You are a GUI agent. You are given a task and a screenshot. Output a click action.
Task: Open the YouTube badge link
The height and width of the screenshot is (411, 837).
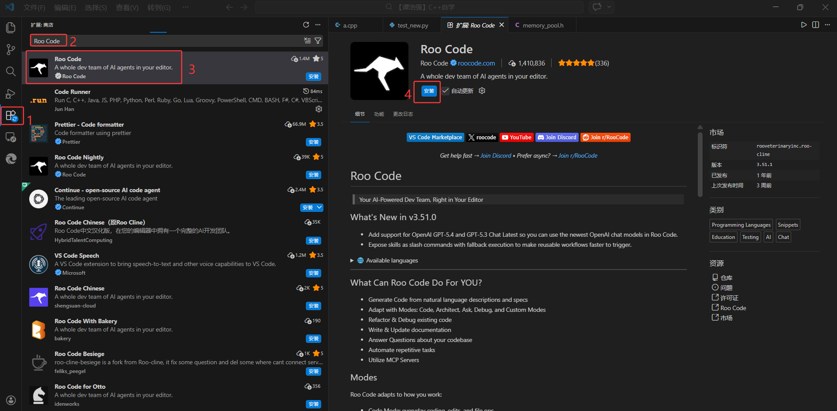[516, 137]
